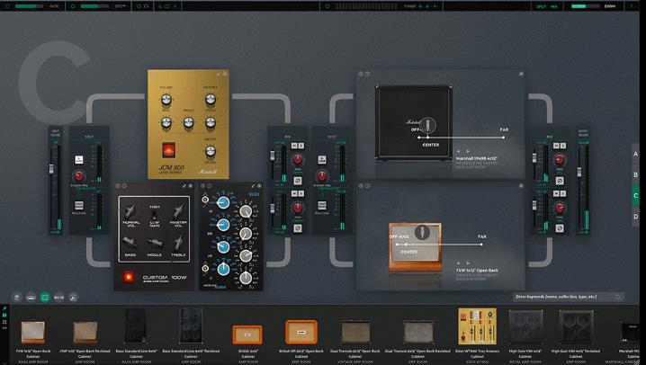Switch to scene B
This screenshot has width=646, height=365.
coord(635,174)
